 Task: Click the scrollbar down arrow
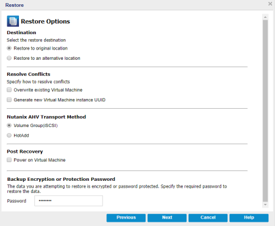[265, 205]
